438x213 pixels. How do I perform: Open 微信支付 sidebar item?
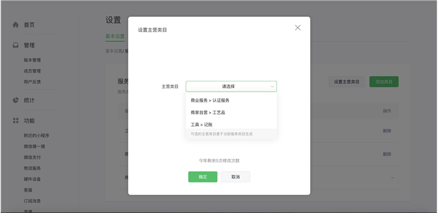coord(32,157)
